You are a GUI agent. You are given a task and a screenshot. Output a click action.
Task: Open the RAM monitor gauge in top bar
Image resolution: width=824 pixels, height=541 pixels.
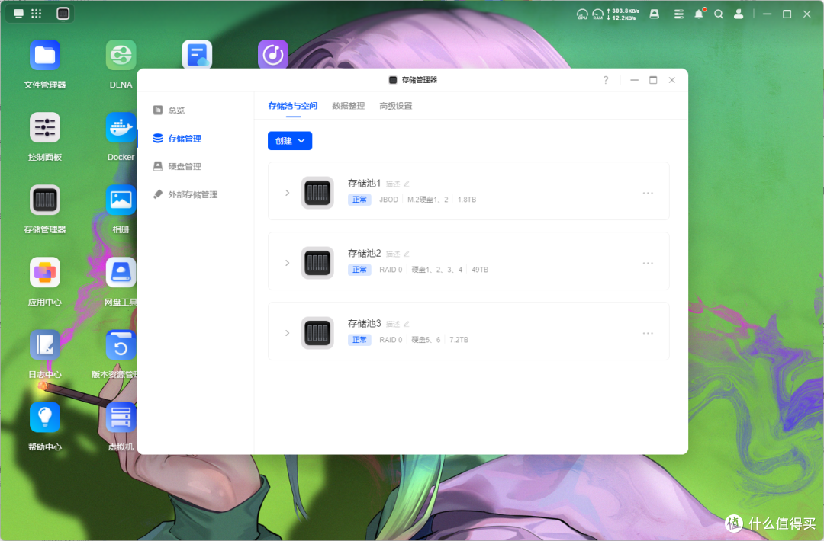click(598, 14)
